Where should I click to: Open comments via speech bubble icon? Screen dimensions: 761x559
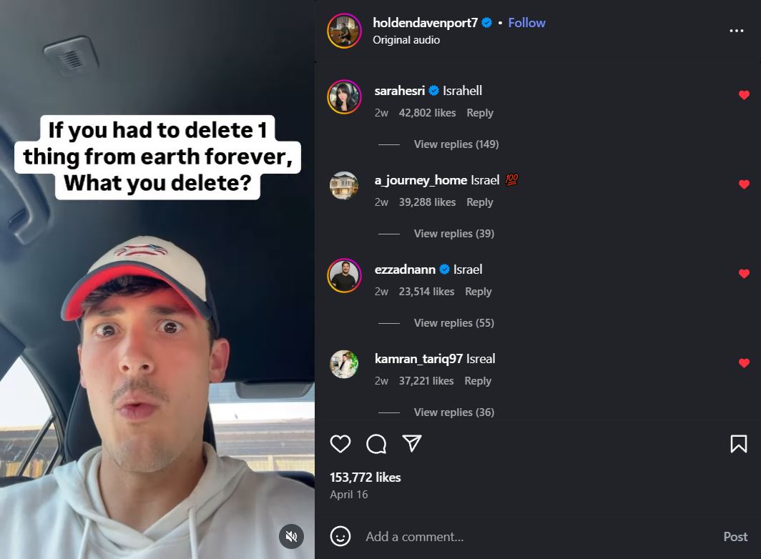376,443
